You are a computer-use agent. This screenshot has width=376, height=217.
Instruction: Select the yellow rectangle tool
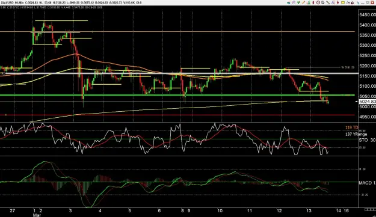[343, 2]
